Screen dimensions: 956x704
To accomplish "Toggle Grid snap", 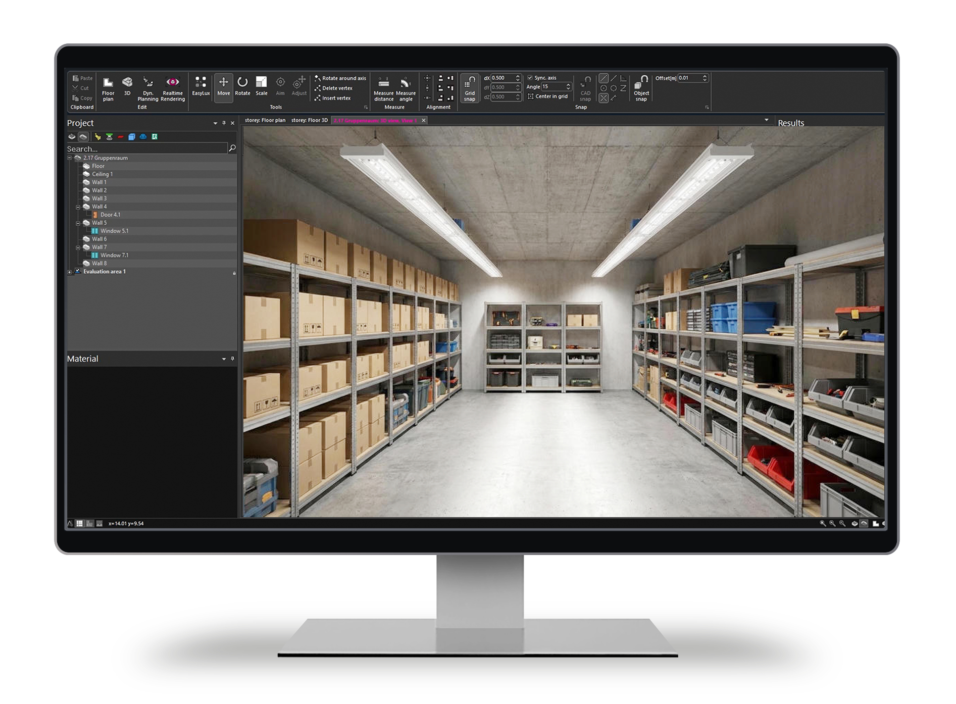I will [x=470, y=89].
